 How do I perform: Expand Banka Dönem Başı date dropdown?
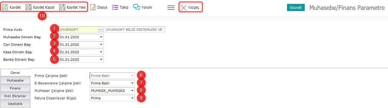click(101, 60)
